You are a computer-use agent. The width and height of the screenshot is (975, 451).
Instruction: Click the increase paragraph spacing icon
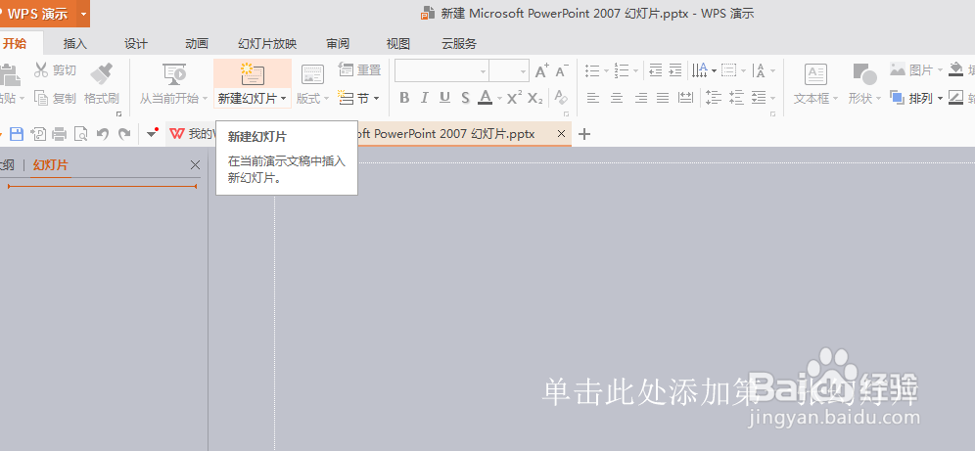(714, 98)
